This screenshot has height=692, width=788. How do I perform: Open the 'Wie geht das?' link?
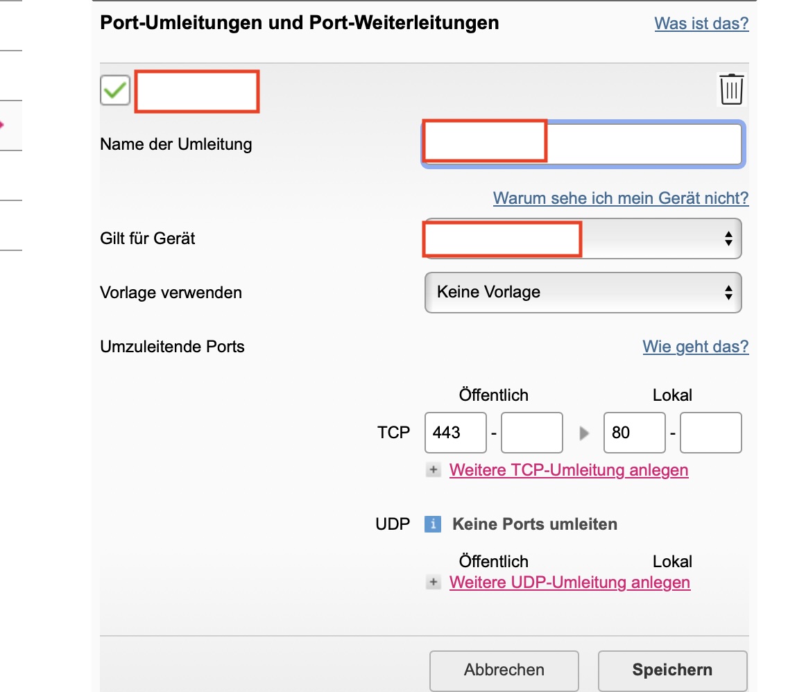click(696, 347)
